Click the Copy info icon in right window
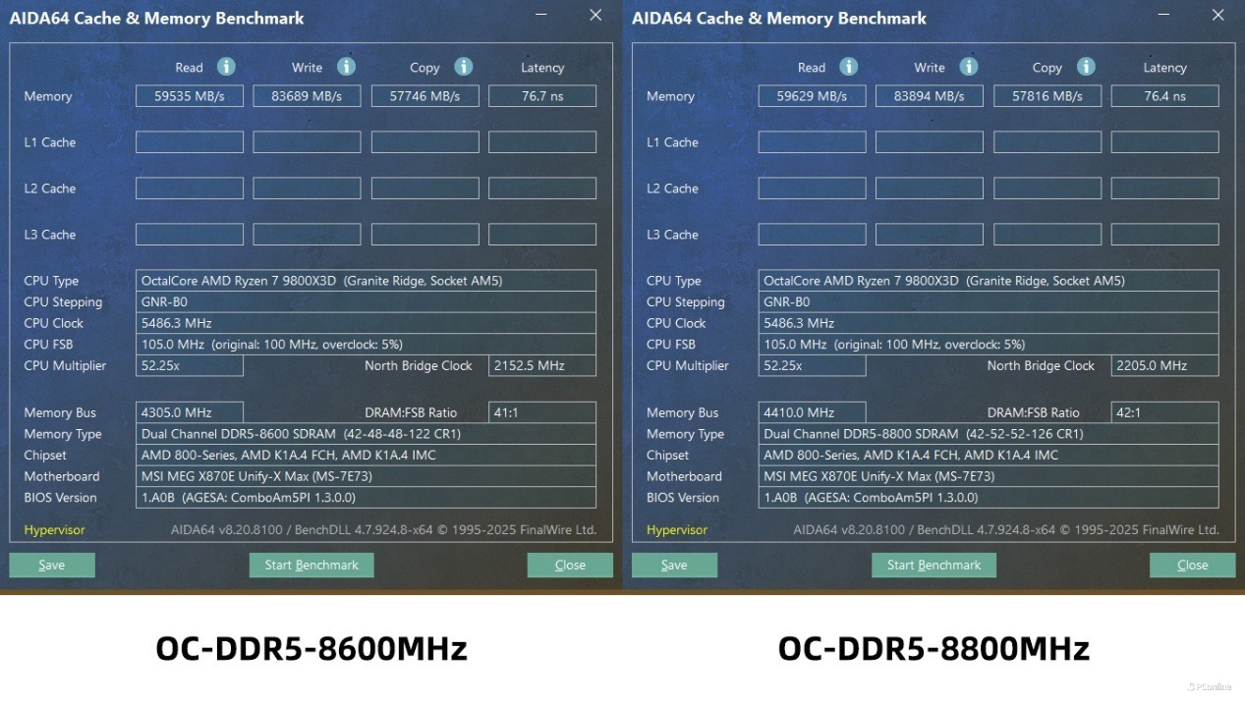Viewport: 1245px width, 704px height. click(1086, 67)
